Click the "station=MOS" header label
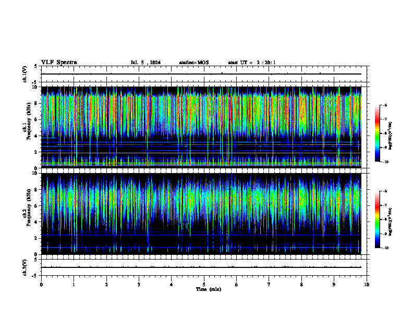413x319 pixels. tap(194, 63)
